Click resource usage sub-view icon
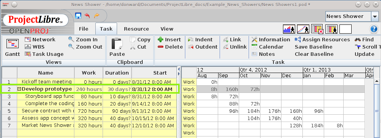This screenshot has height=138, width=381. [x=331, y=29]
